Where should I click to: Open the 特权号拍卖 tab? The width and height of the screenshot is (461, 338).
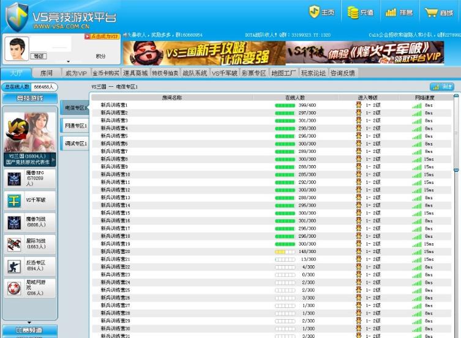tap(165, 73)
